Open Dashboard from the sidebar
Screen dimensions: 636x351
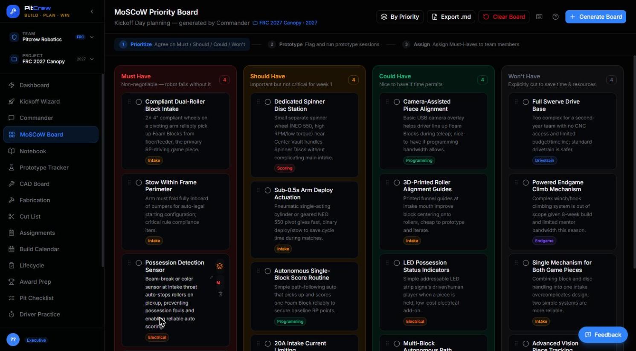pos(51,85)
